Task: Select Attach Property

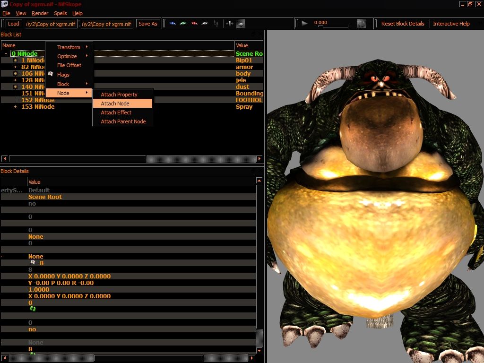Action: tap(123, 95)
